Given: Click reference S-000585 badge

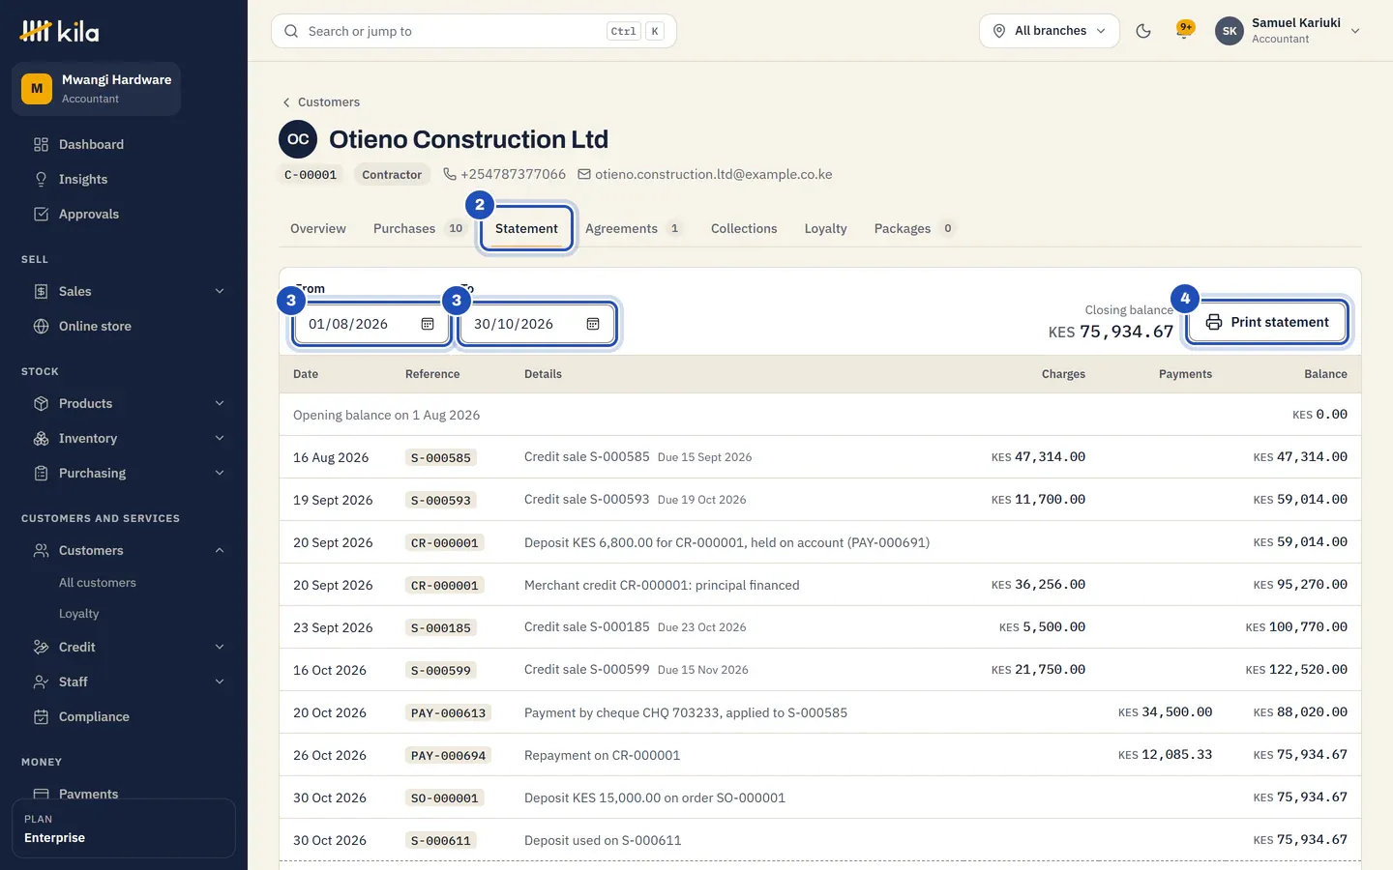Looking at the screenshot, I should point(441,457).
